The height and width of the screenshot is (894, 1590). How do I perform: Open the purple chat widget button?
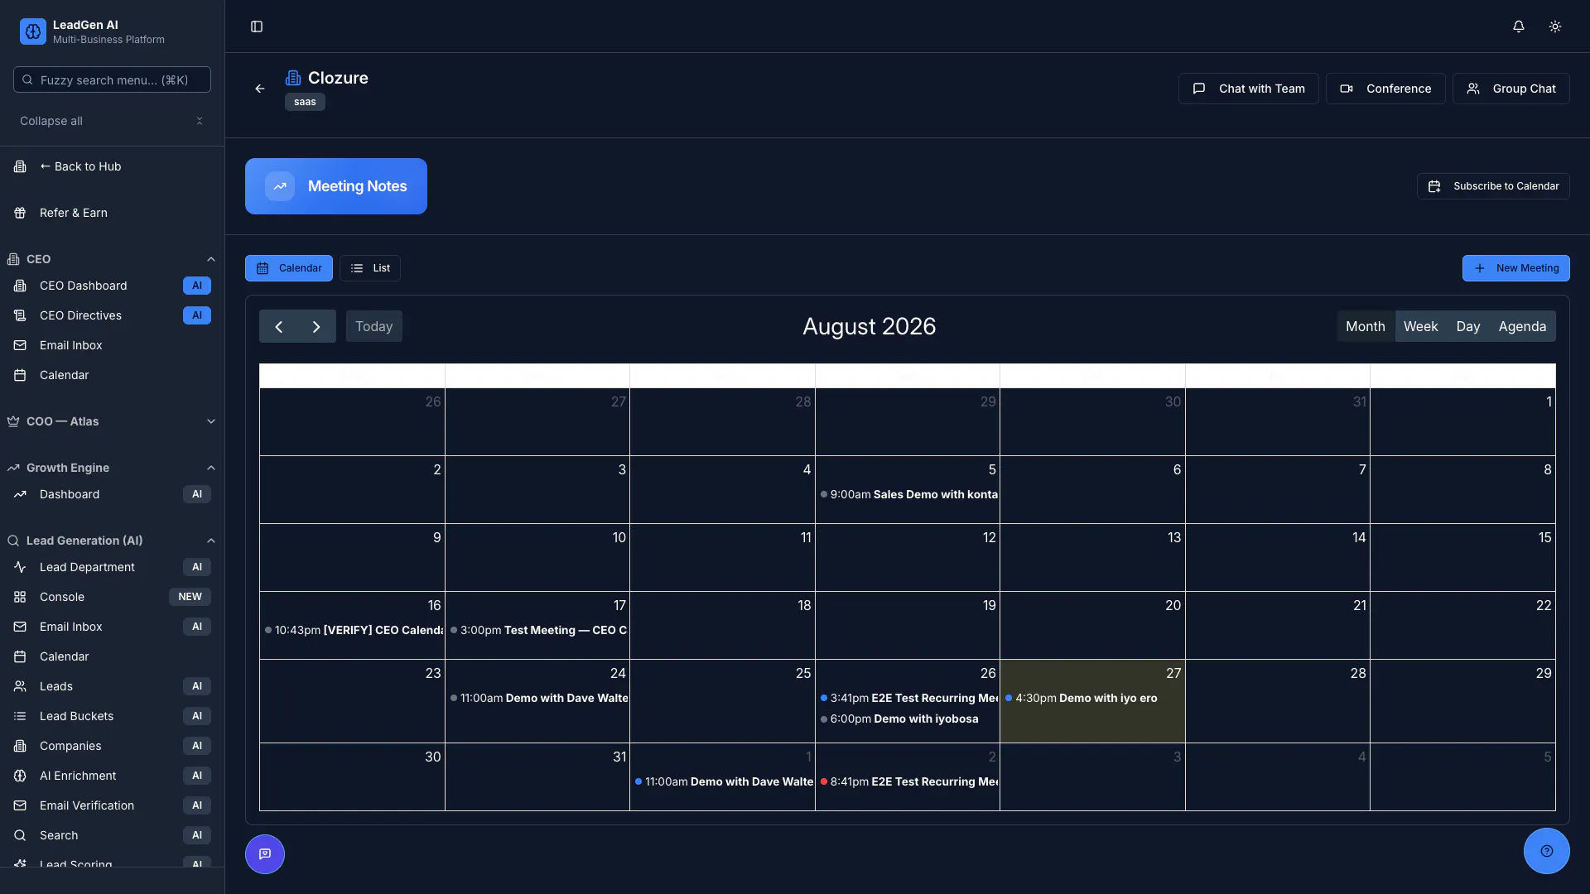click(265, 854)
